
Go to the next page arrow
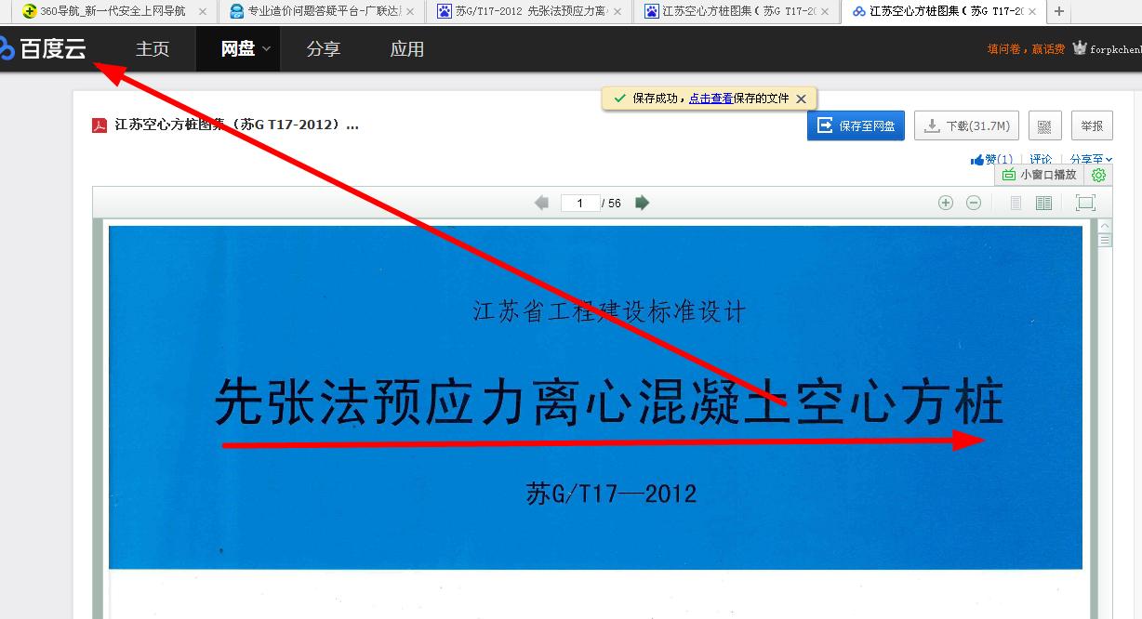point(642,203)
